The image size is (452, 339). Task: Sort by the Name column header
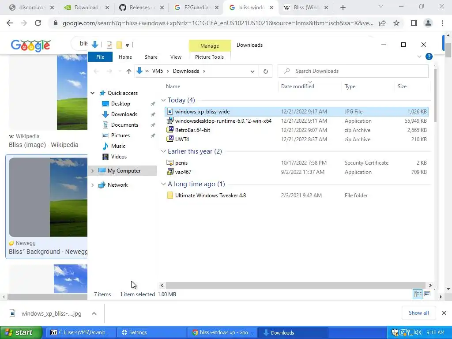173,87
